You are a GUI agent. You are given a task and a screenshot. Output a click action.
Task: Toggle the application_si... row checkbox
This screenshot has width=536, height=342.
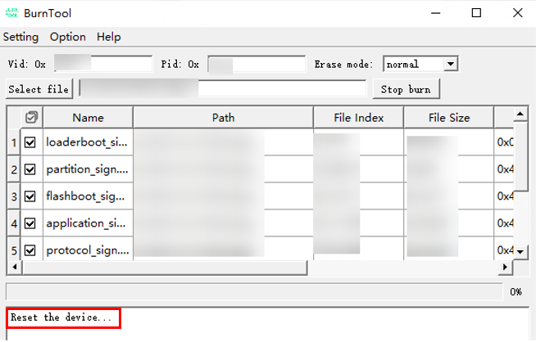click(31, 223)
